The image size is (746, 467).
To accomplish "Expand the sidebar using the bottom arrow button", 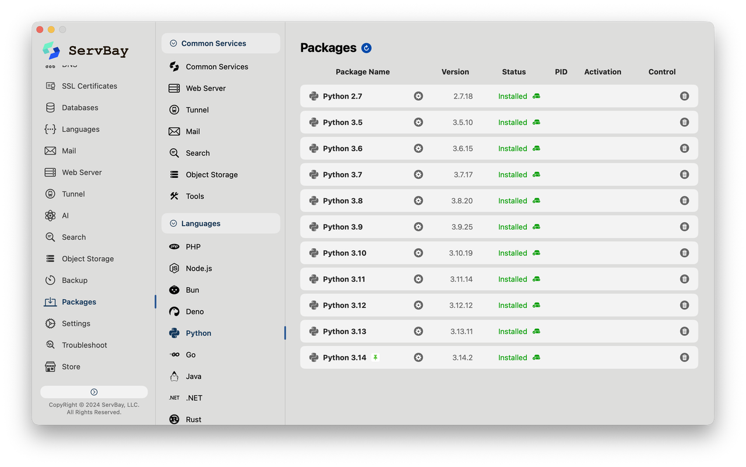I will point(94,392).
